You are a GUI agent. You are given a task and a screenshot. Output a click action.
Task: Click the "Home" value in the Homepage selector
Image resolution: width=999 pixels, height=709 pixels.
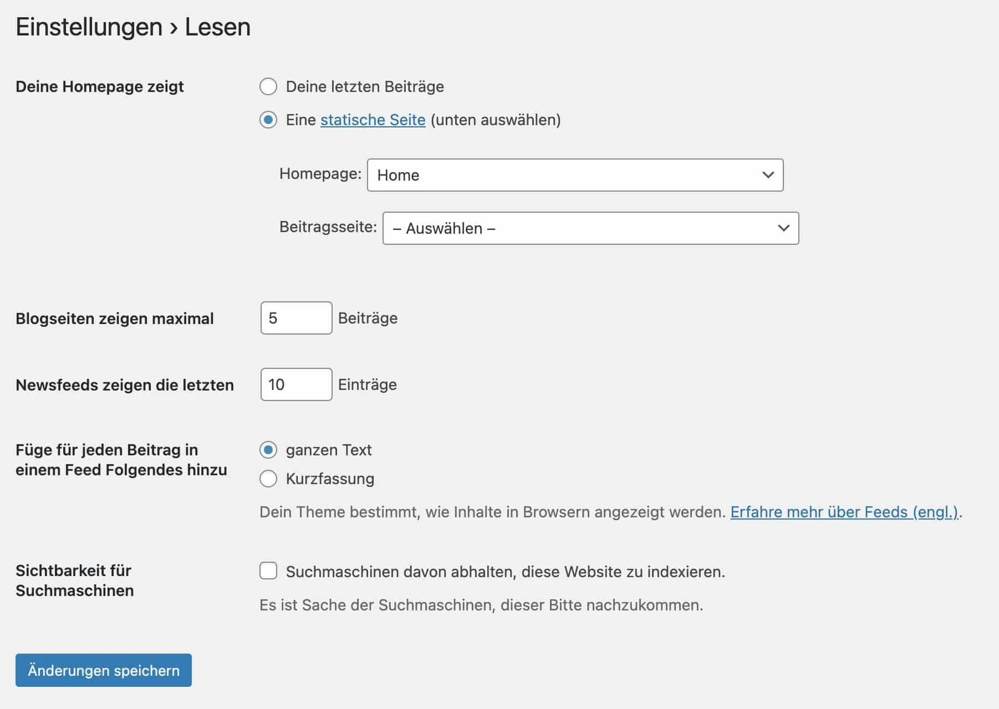click(x=398, y=176)
